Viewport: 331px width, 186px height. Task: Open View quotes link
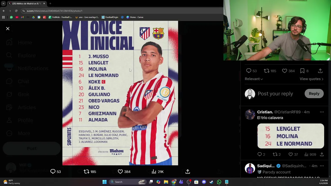311,79
